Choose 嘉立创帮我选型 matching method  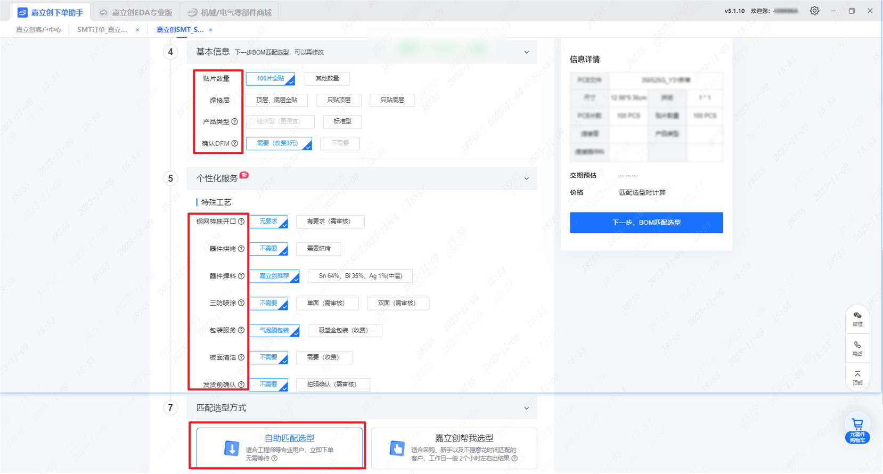click(454, 448)
